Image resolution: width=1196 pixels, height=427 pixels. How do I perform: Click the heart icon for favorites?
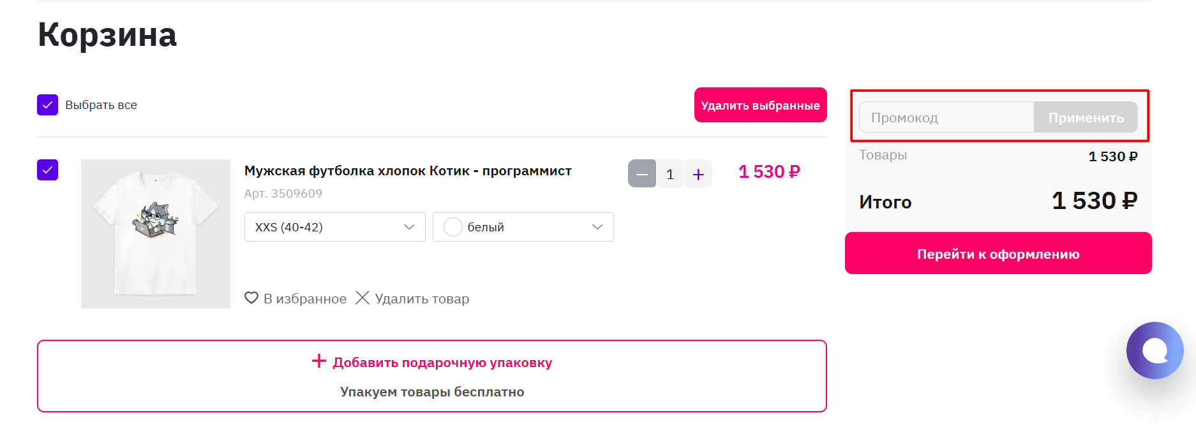click(x=251, y=298)
